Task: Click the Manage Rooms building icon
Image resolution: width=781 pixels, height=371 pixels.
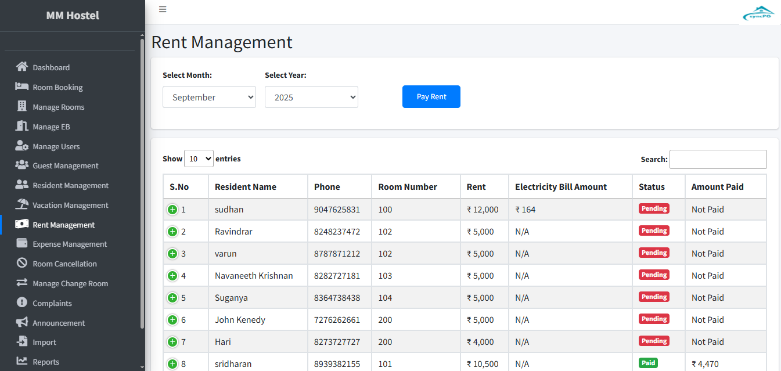Action: [x=22, y=106]
